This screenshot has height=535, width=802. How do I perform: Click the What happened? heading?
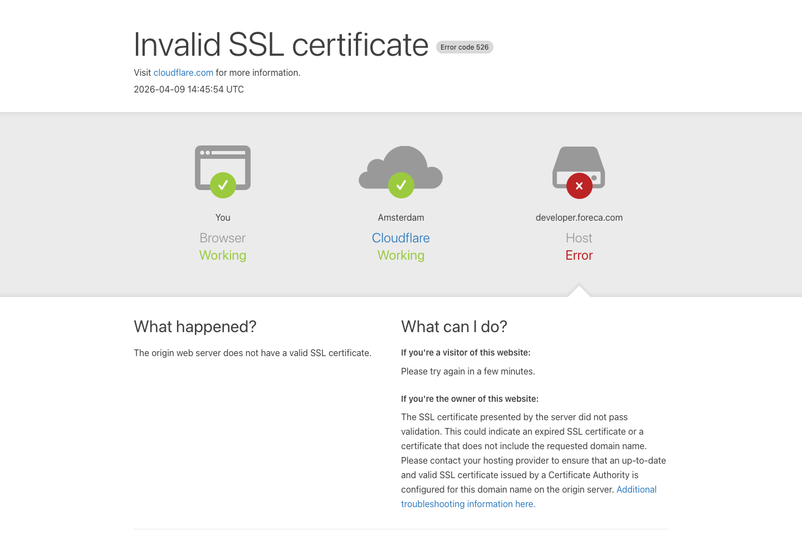coord(195,327)
